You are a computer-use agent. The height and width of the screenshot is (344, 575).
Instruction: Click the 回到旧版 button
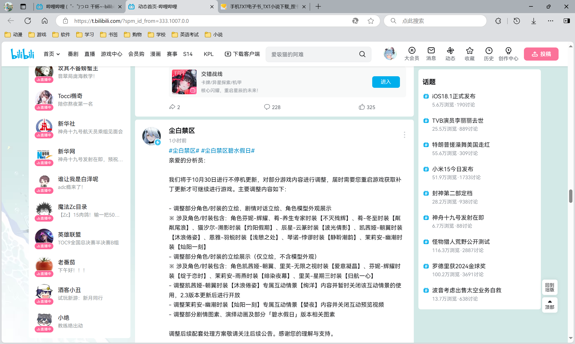(550, 287)
